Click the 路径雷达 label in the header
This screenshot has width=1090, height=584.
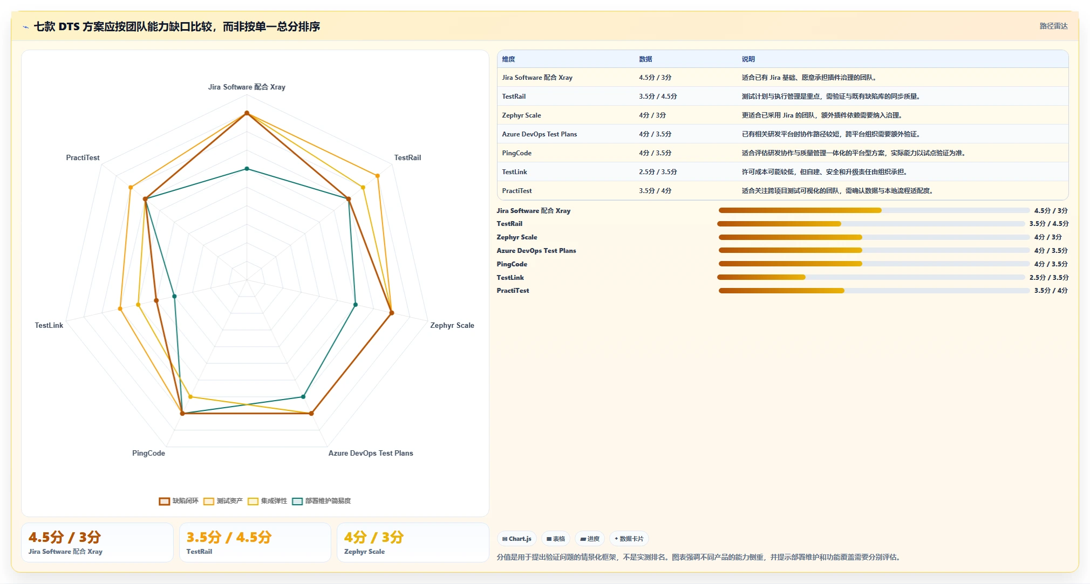click(x=1053, y=26)
